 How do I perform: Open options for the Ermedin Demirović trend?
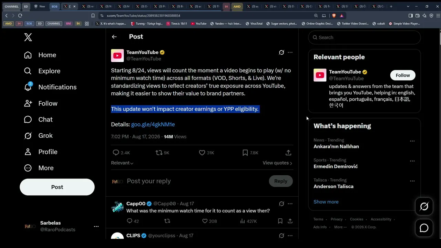click(x=412, y=161)
